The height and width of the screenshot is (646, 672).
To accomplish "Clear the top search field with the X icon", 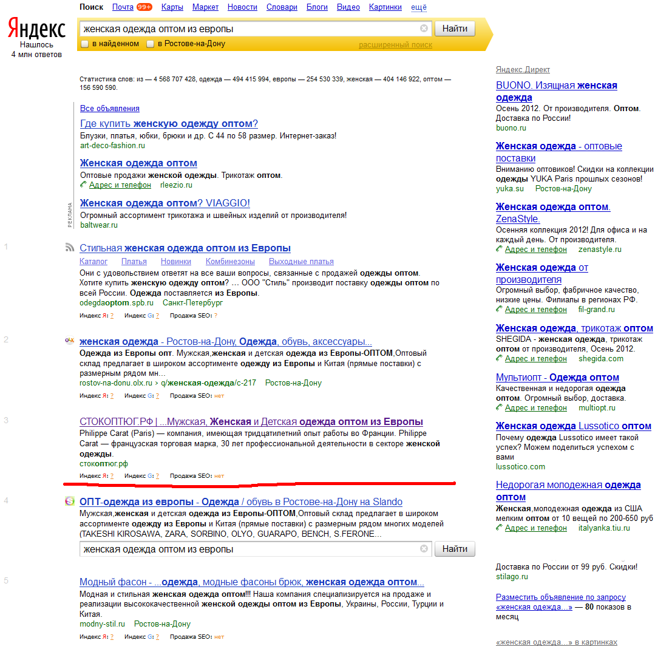I will tap(424, 29).
